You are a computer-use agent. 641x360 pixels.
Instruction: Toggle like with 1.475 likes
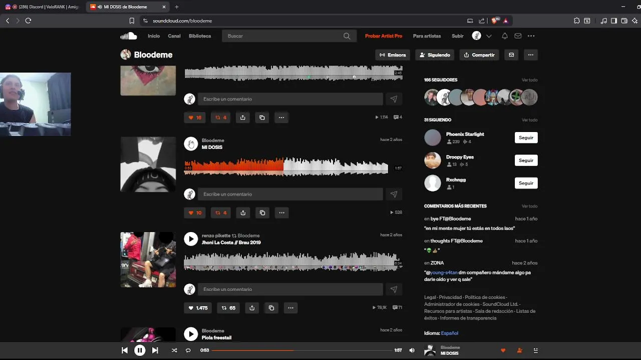[x=198, y=308]
